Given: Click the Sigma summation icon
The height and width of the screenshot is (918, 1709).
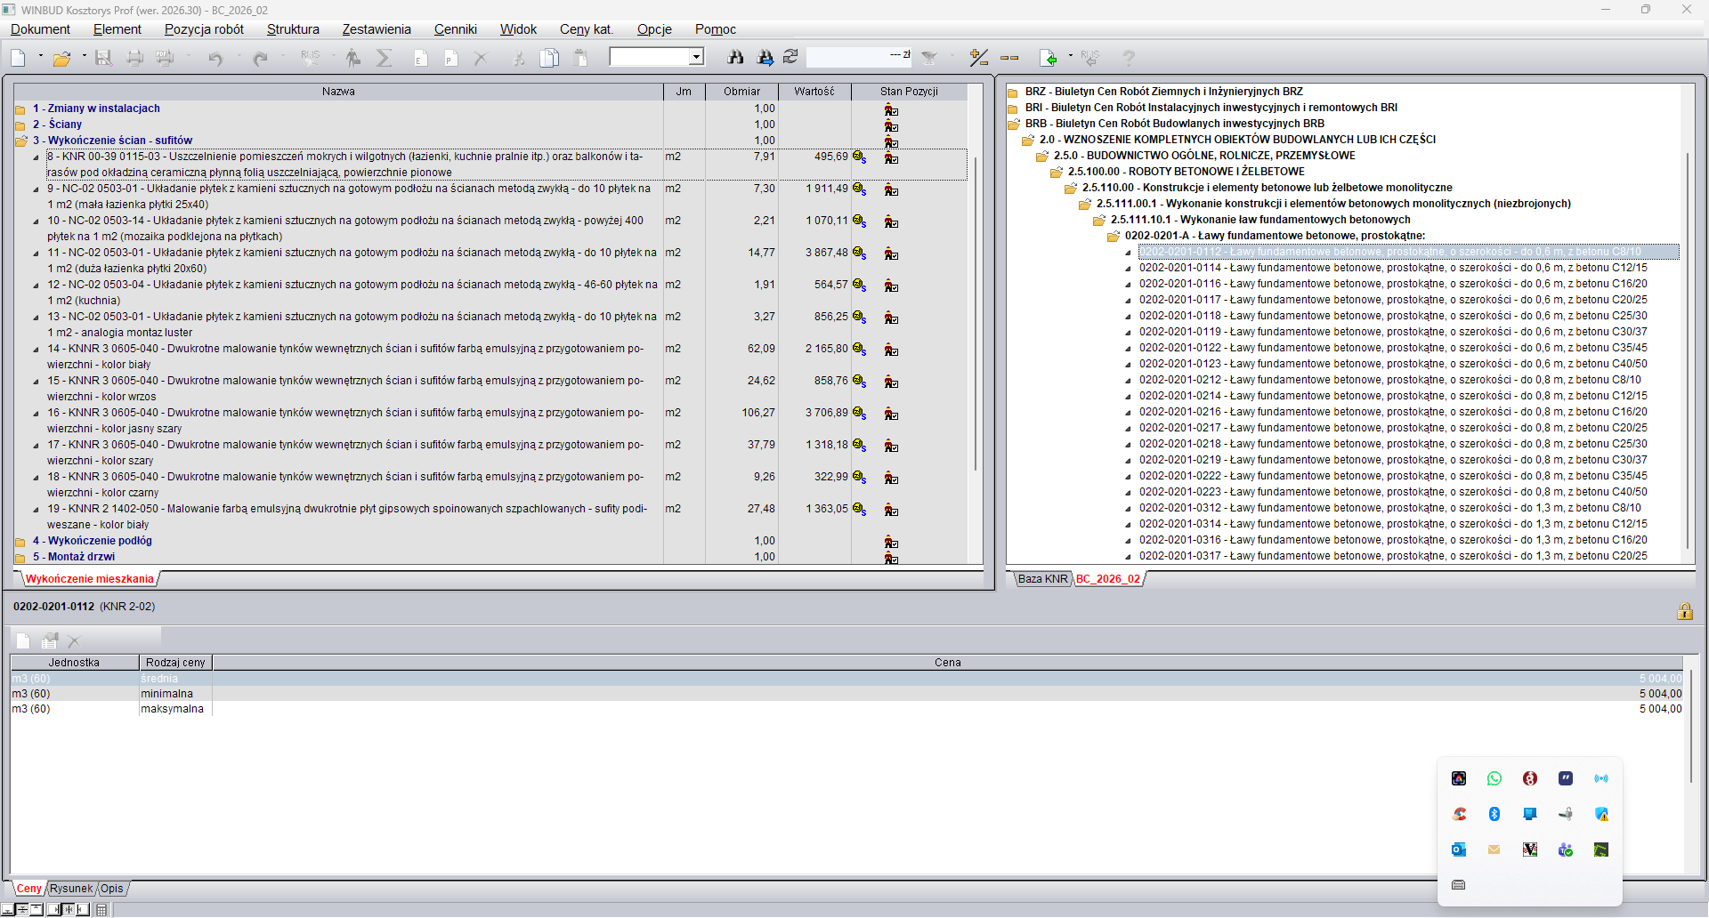Looking at the screenshot, I should coord(384,59).
